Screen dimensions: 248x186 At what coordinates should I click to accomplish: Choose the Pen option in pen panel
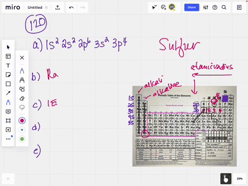[22, 71]
